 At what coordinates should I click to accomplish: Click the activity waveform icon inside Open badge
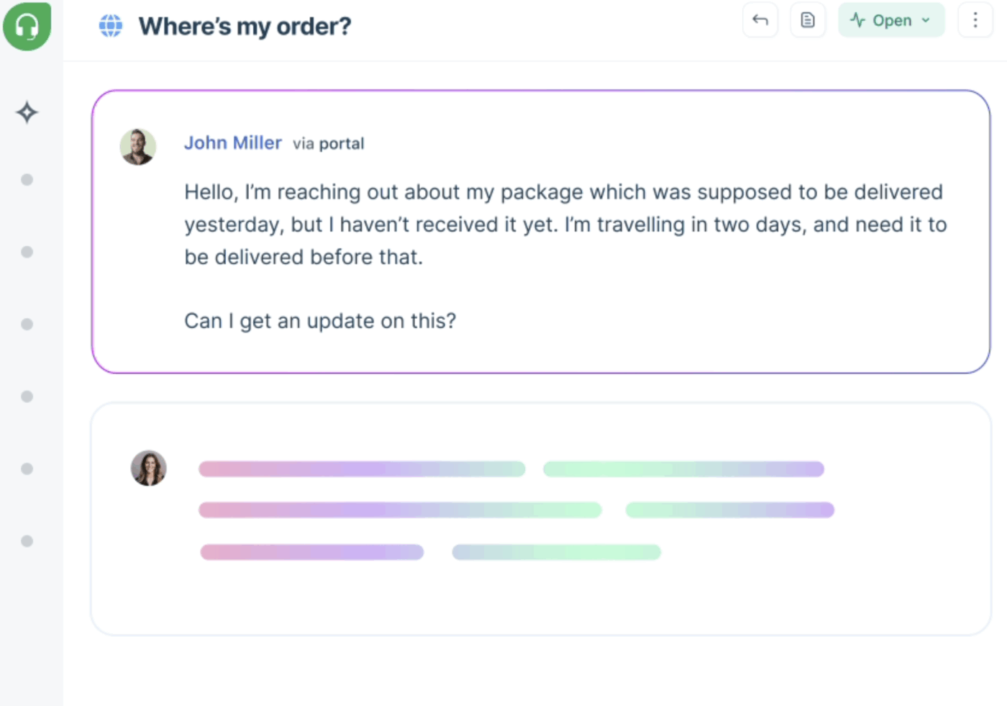click(858, 20)
